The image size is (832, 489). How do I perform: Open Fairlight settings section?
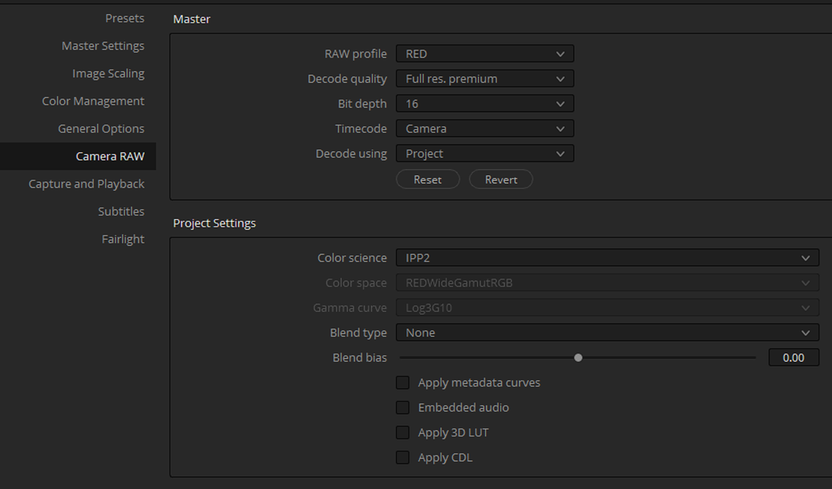[123, 239]
